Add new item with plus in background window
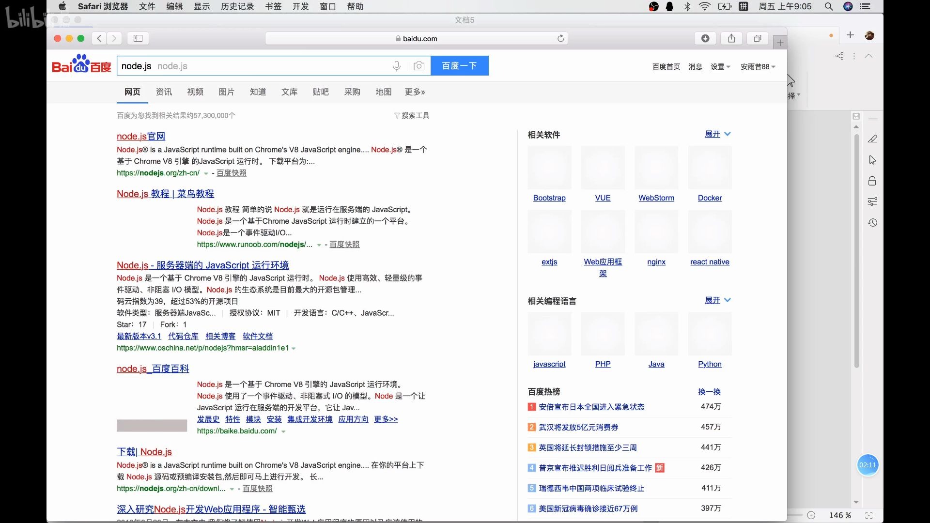This screenshot has height=523, width=930. tap(850, 35)
